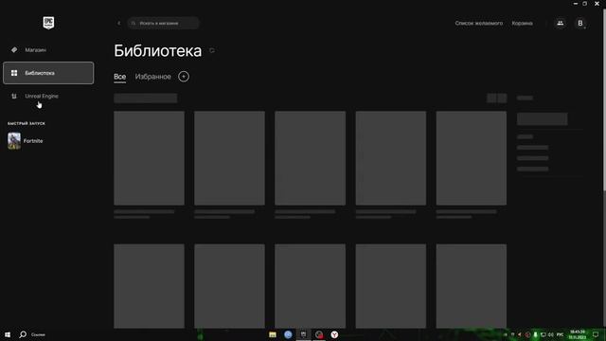Screen dimensions: 606x341
Task: Refresh the library next to Библиотека heading
Action: [x=212, y=50]
